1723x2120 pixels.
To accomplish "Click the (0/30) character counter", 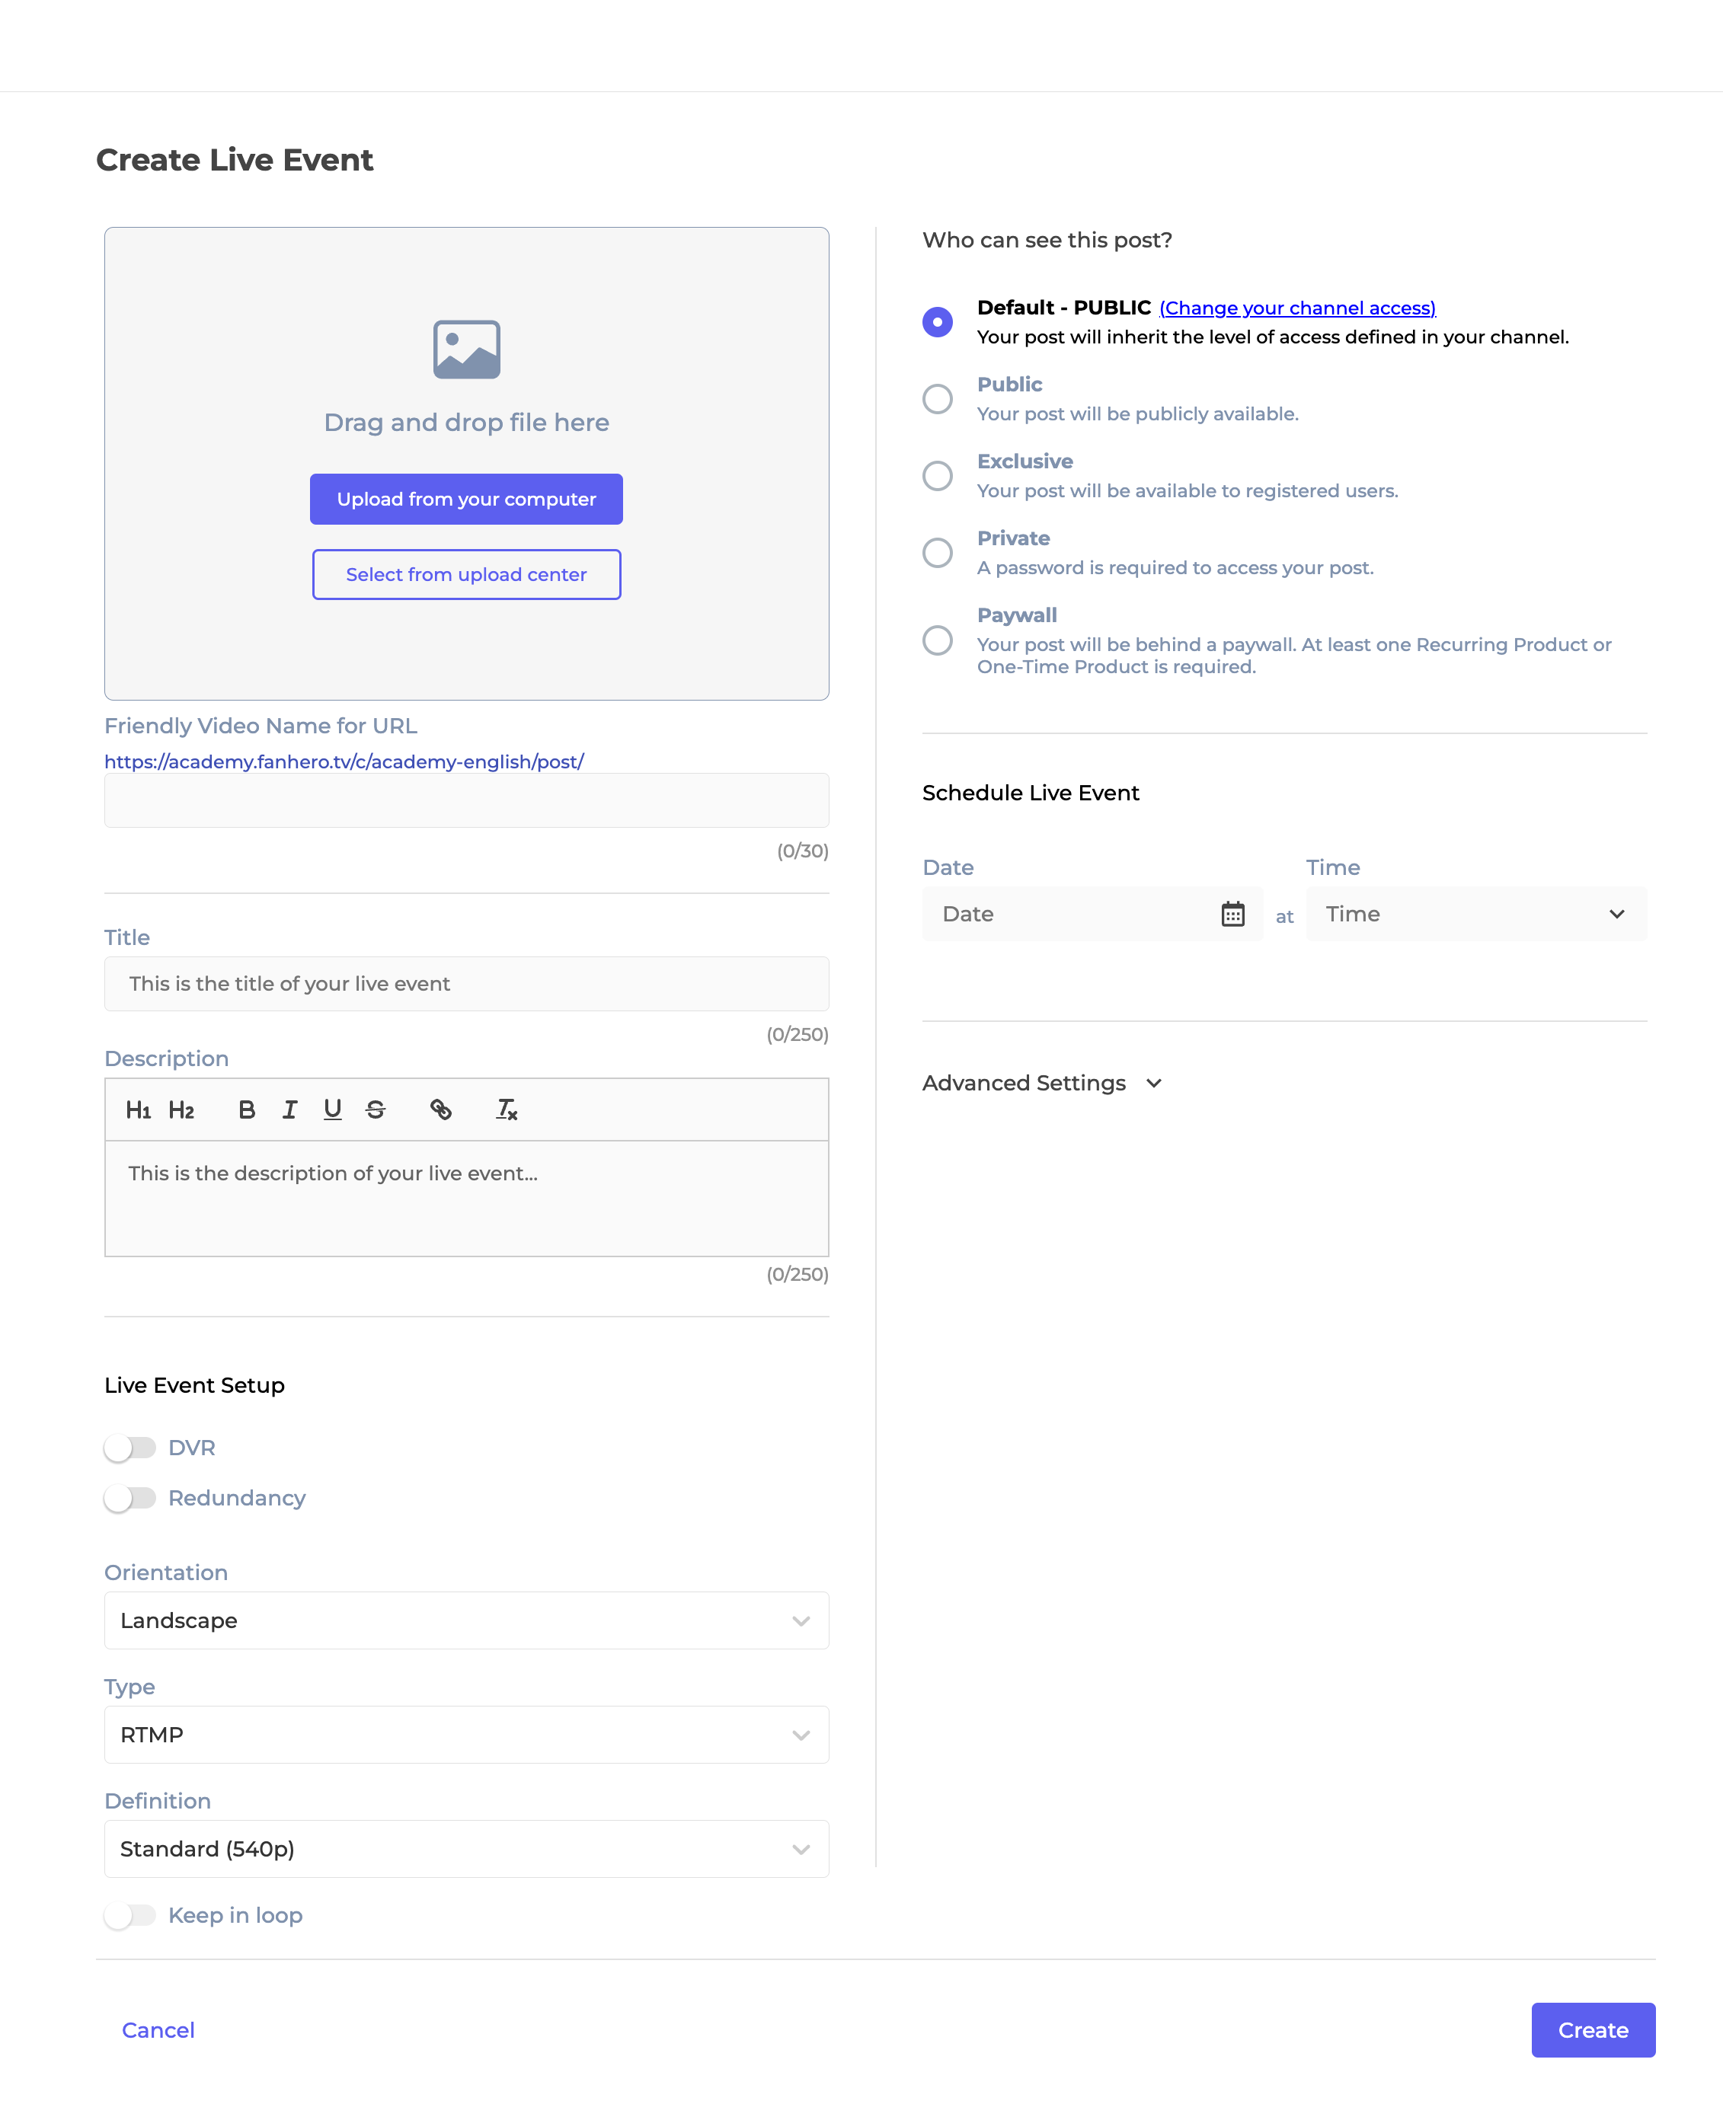I will click(802, 851).
